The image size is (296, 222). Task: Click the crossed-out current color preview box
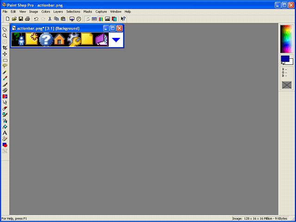[287, 85]
